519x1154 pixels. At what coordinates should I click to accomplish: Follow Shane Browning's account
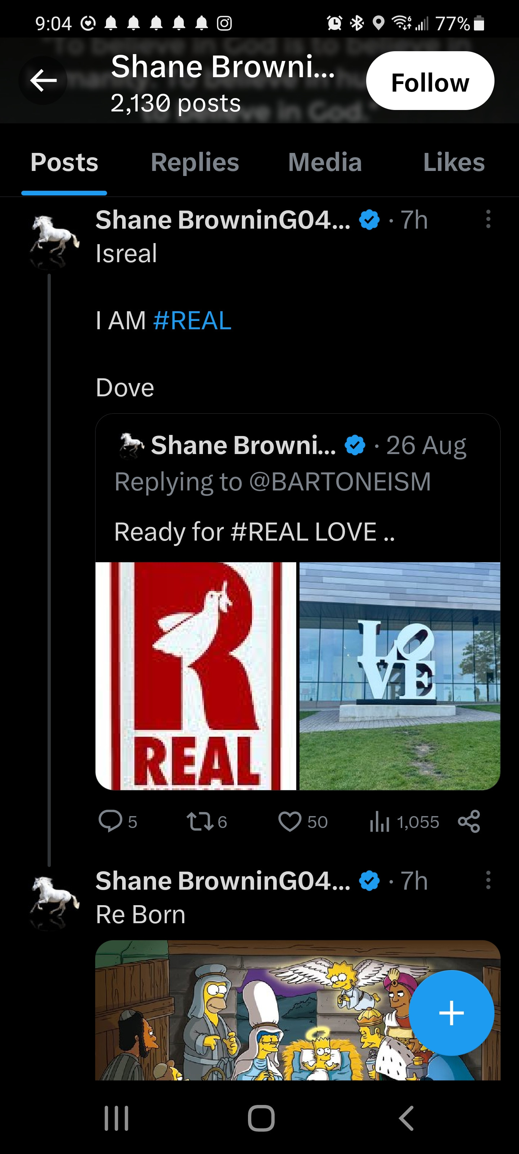pyautogui.click(x=430, y=81)
